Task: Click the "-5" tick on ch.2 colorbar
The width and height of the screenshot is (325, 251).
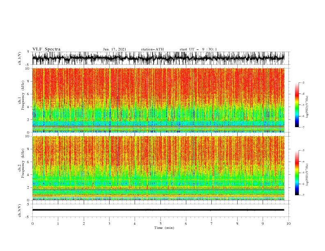Action: click(x=302, y=173)
